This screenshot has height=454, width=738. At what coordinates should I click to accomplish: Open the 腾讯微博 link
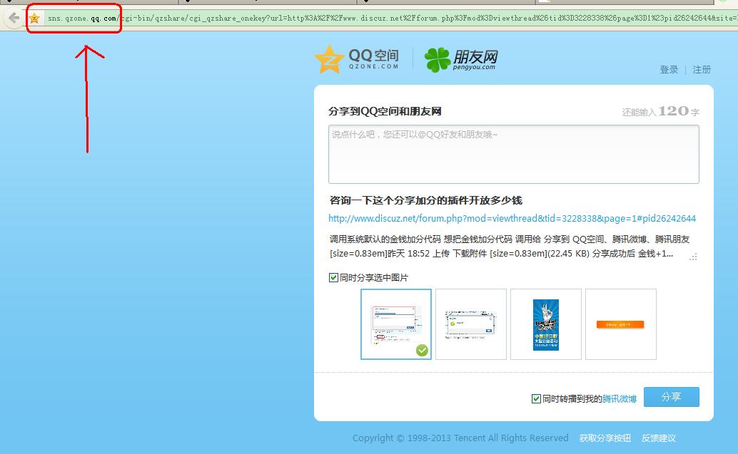point(620,398)
